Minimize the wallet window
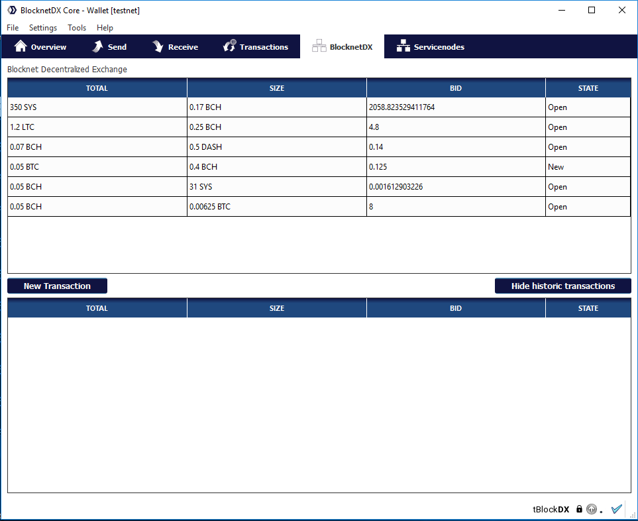This screenshot has width=638, height=521. [562, 10]
